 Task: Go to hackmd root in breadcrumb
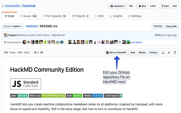point(31,26)
